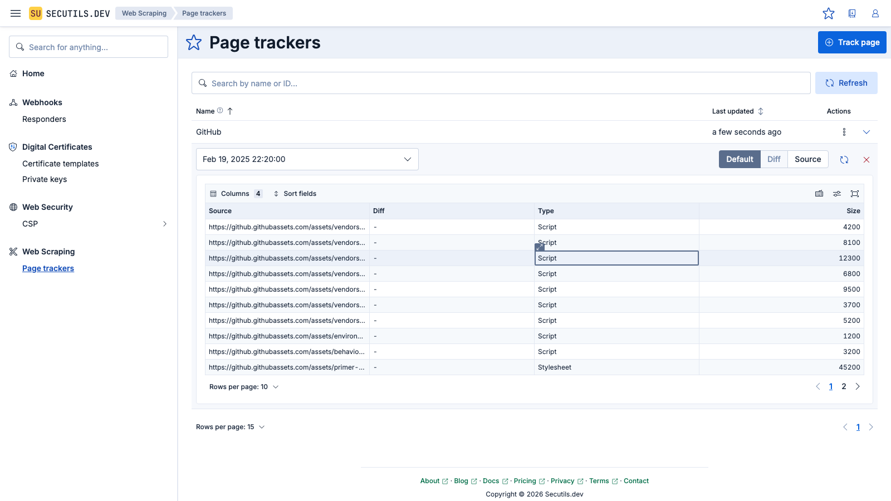This screenshot has width=891, height=501.
Task: Toggle full screen for data grid
Action: pyautogui.click(x=855, y=194)
